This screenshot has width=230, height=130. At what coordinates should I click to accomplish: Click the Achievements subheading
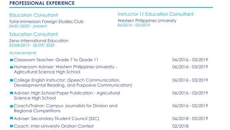[x=23, y=53]
